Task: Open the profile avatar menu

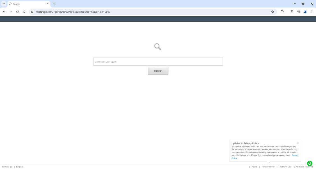Action: tap(305, 12)
